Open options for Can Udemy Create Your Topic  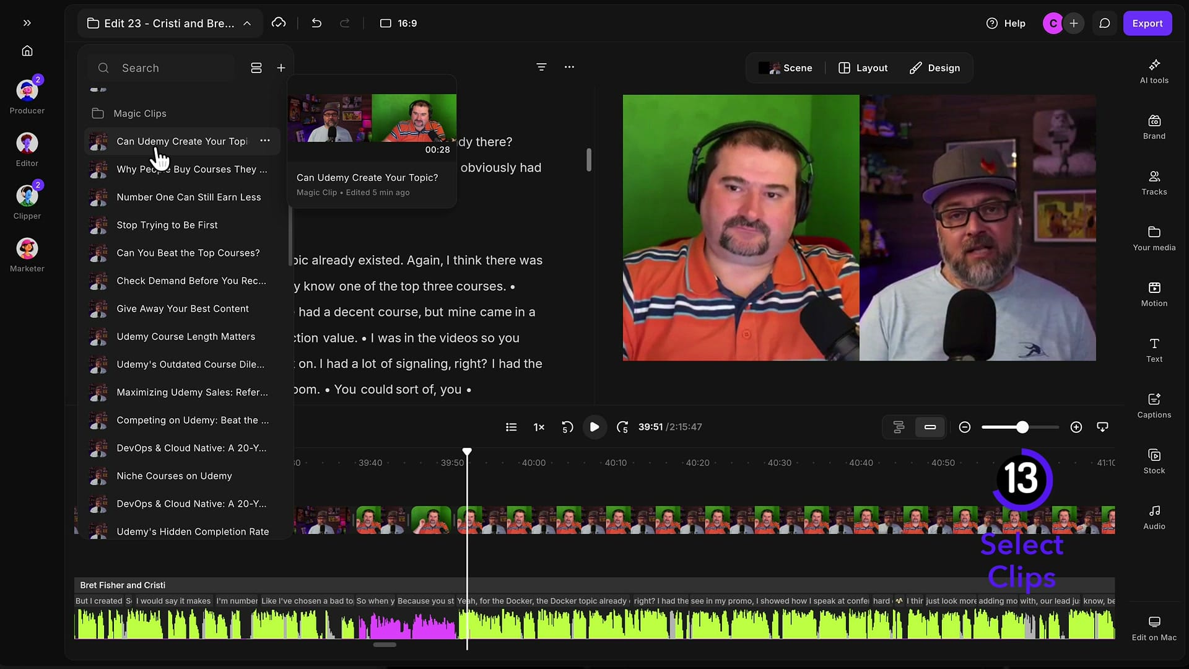click(265, 141)
